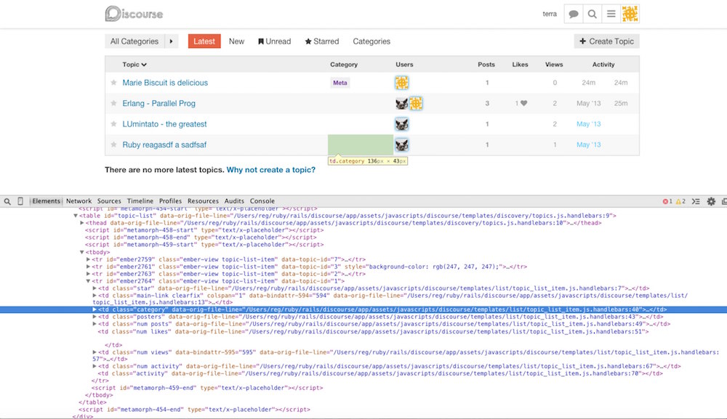Open the Categories list tab

click(x=371, y=41)
